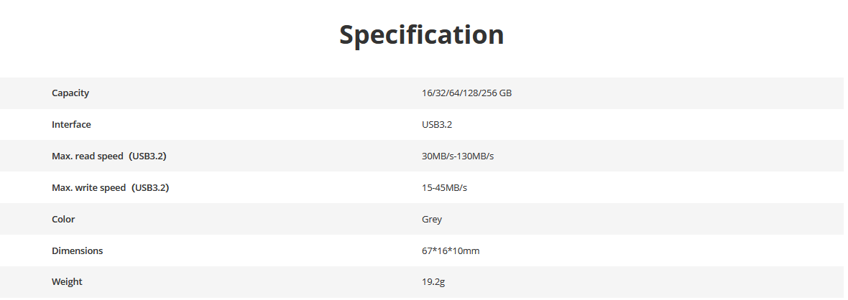Click the Capacity row label
The image size is (848, 300).
tap(70, 93)
